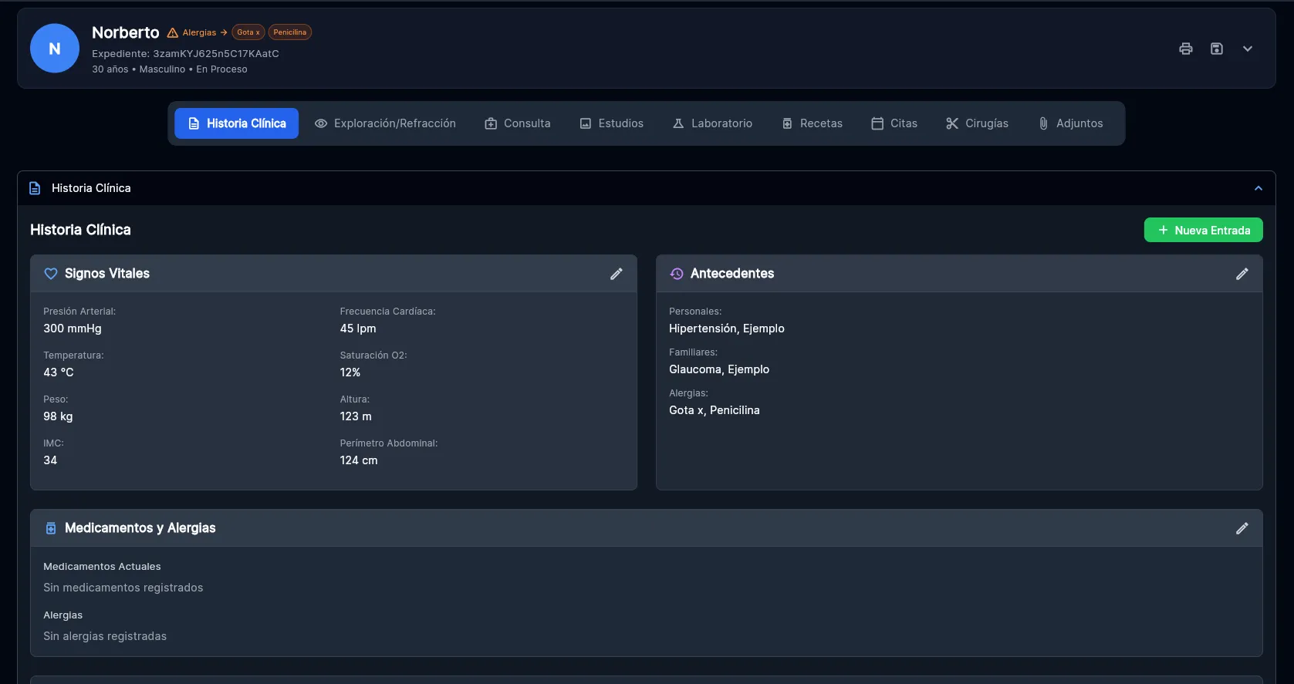Open the Exploración/Refracción tab
The image size is (1294, 684).
coord(385,123)
